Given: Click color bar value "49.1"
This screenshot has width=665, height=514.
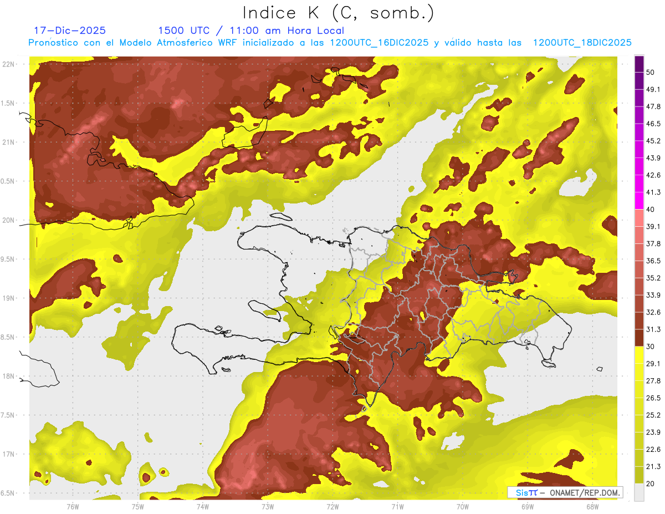Looking at the screenshot, I should pos(653,89).
